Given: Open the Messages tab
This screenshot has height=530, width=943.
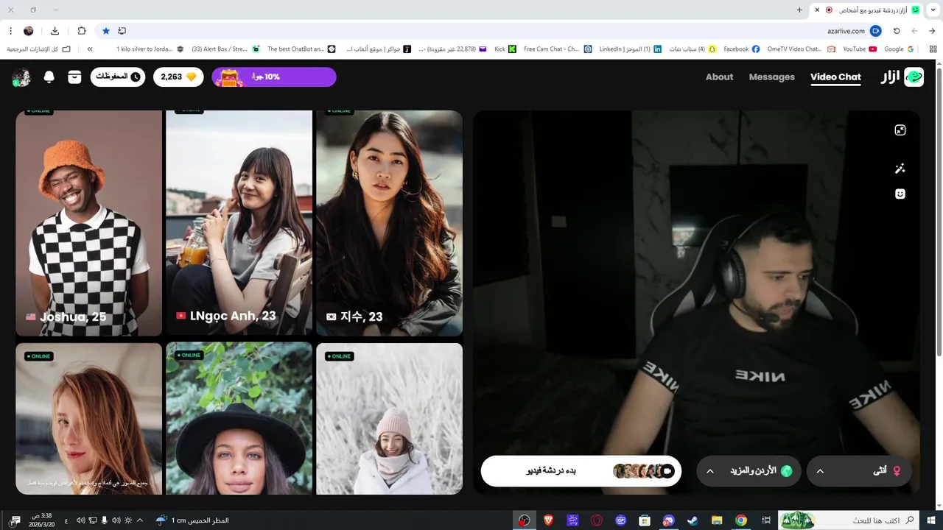Looking at the screenshot, I should (771, 77).
